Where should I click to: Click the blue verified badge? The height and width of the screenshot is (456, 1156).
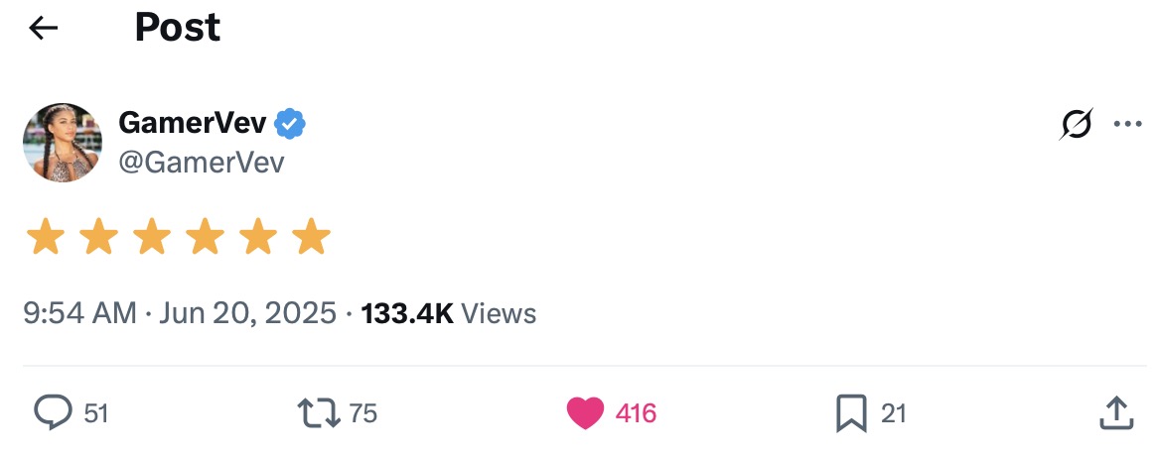pyautogui.click(x=290, y=124)
